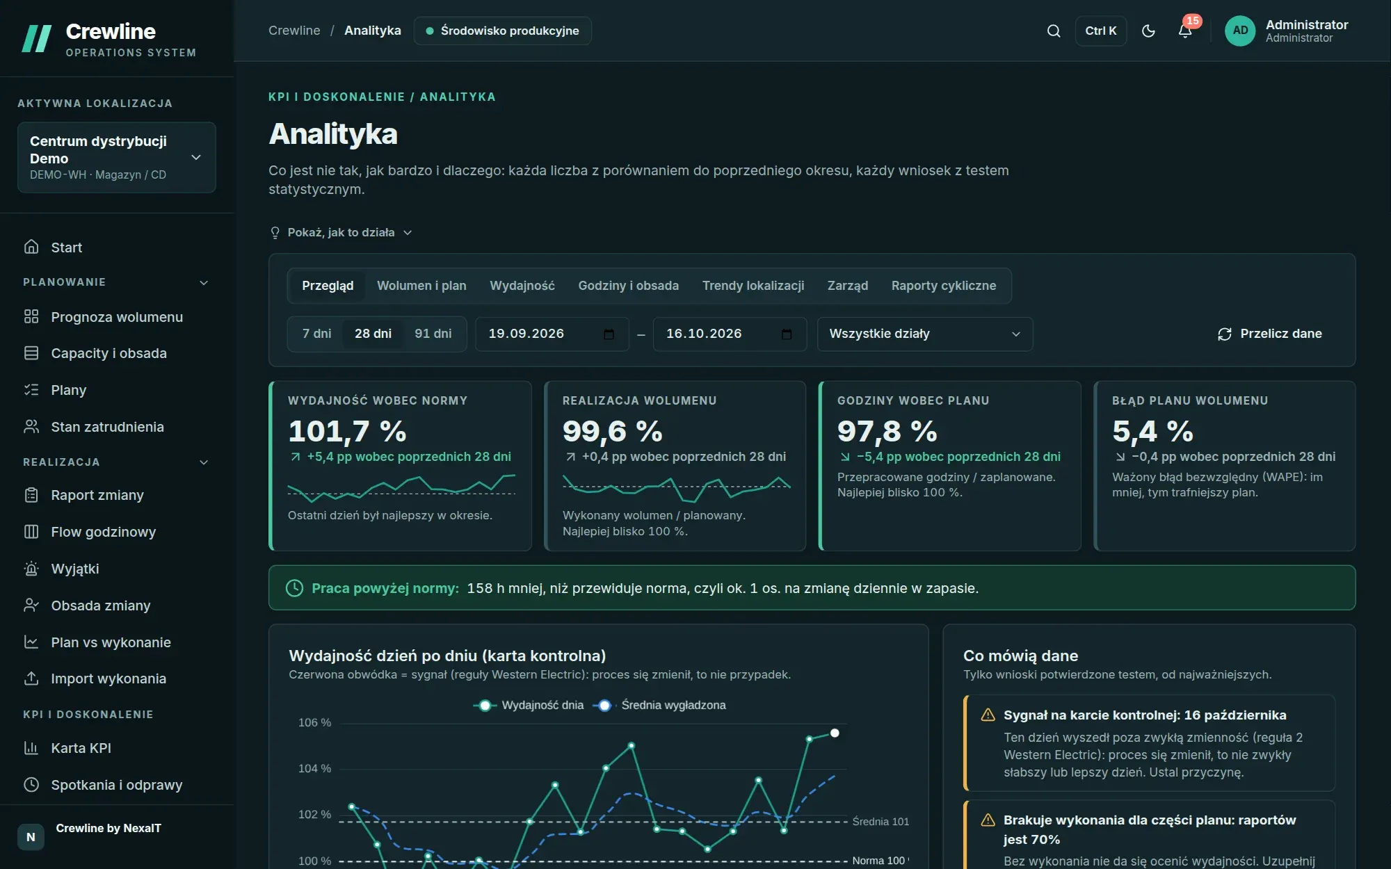The height and width of the screenshot is (869, 1391).
Task: Toggle dark mode moon icon
Action: tap(1148, 31)
